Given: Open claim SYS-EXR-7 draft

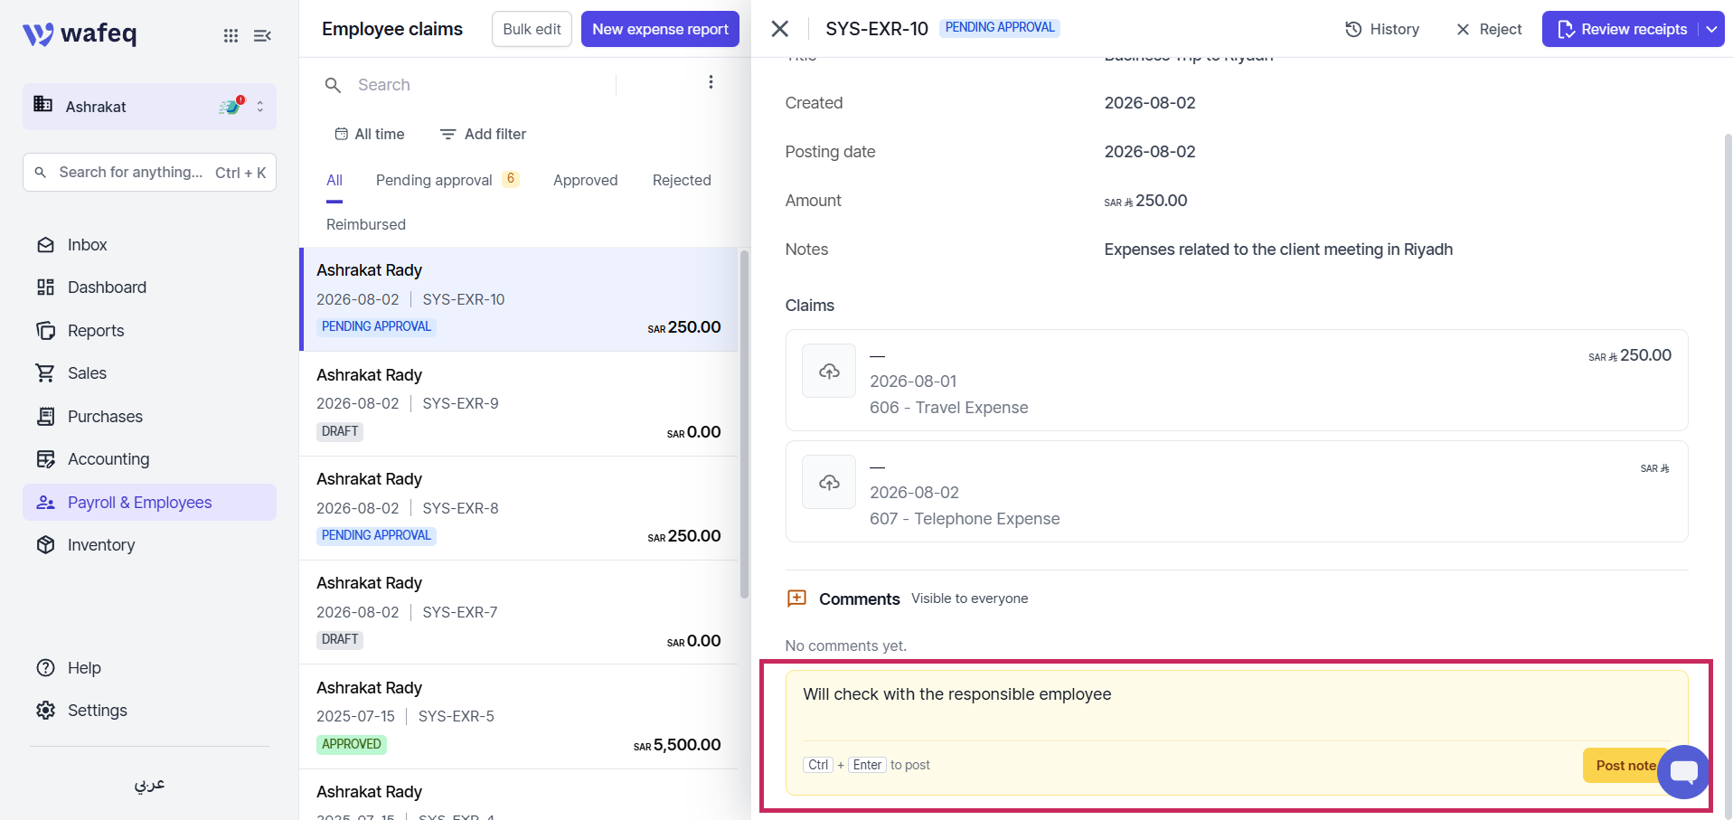Looking at the screenshot, I should (x=519, y=612).
